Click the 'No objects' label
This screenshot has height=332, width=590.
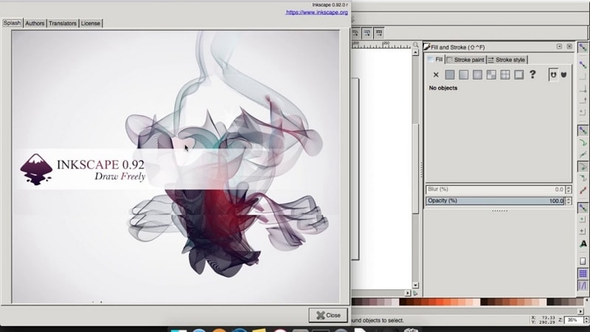(443, 88)
